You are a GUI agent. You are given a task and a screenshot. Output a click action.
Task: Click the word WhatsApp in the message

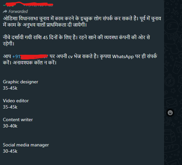123,57
